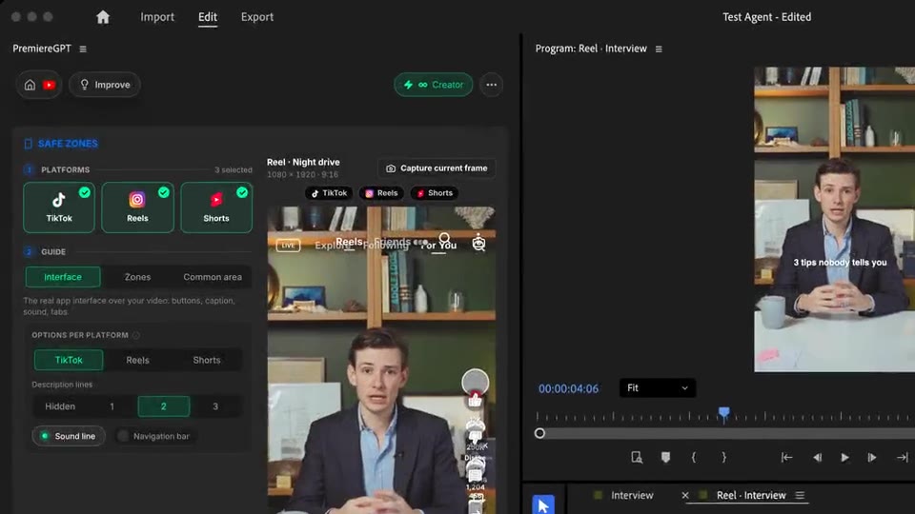
Task: Open the three-dots more options button
Action: [492, 85]
